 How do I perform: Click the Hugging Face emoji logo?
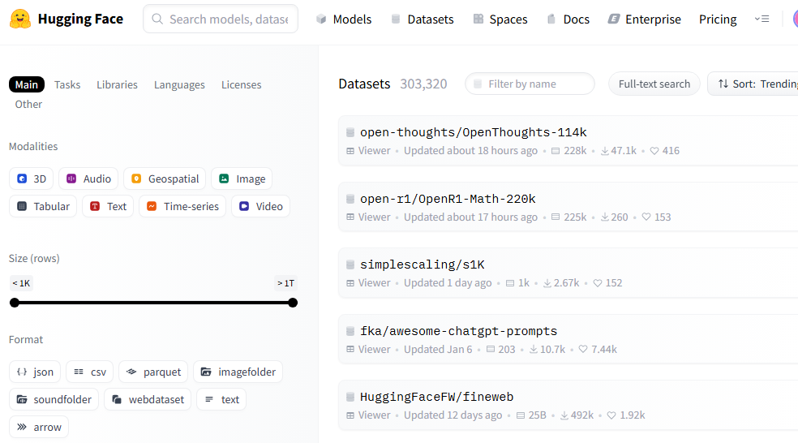[x=20, y=19]
